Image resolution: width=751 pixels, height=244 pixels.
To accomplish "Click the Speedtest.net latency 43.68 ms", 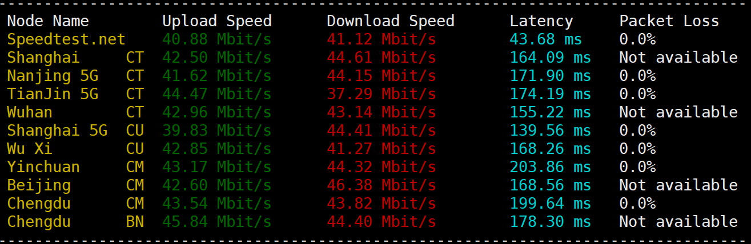I will (546, 39).
